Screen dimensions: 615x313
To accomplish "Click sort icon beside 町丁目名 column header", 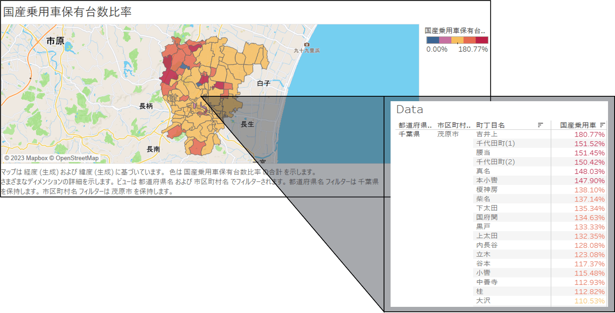I will pyautogui.click(x=540, y=125).
